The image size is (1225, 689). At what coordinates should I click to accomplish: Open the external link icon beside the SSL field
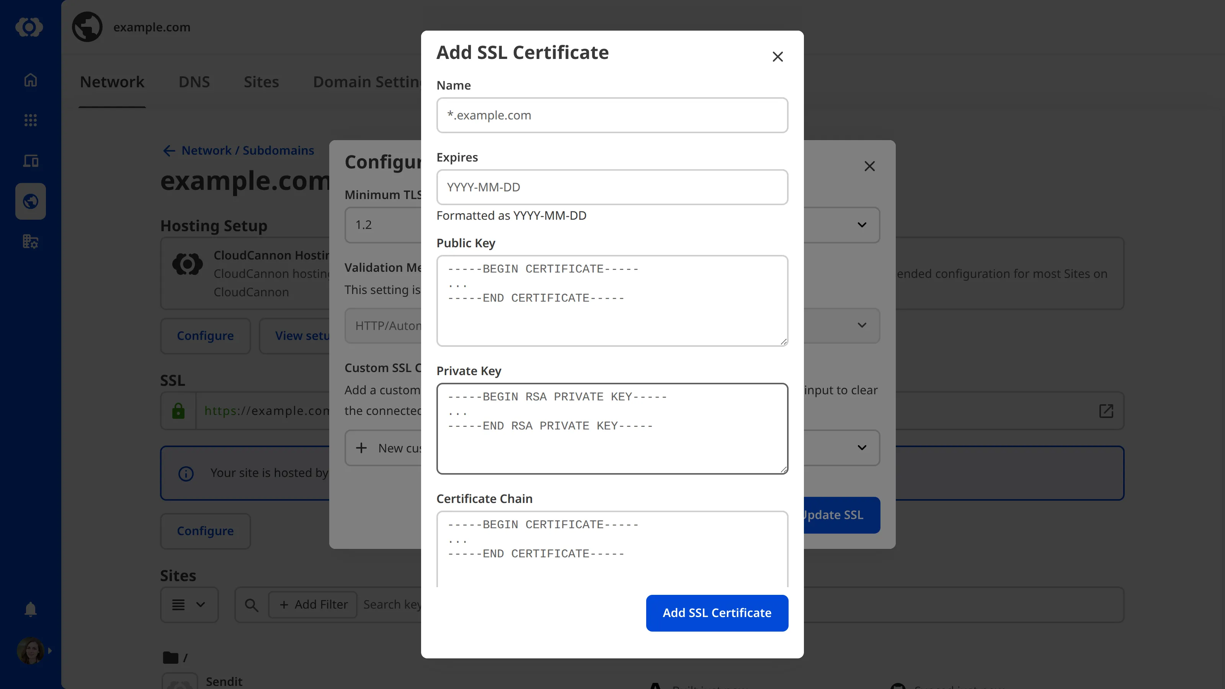click(x=1107, y=410)
